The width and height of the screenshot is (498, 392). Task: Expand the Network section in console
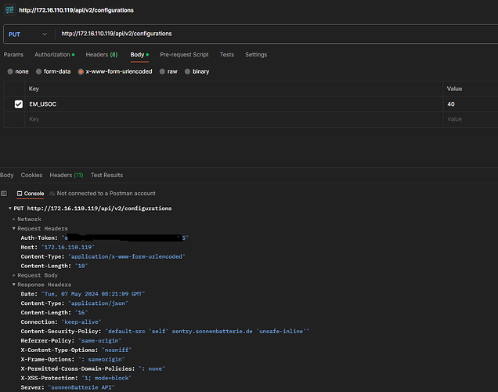pos(13,220)
